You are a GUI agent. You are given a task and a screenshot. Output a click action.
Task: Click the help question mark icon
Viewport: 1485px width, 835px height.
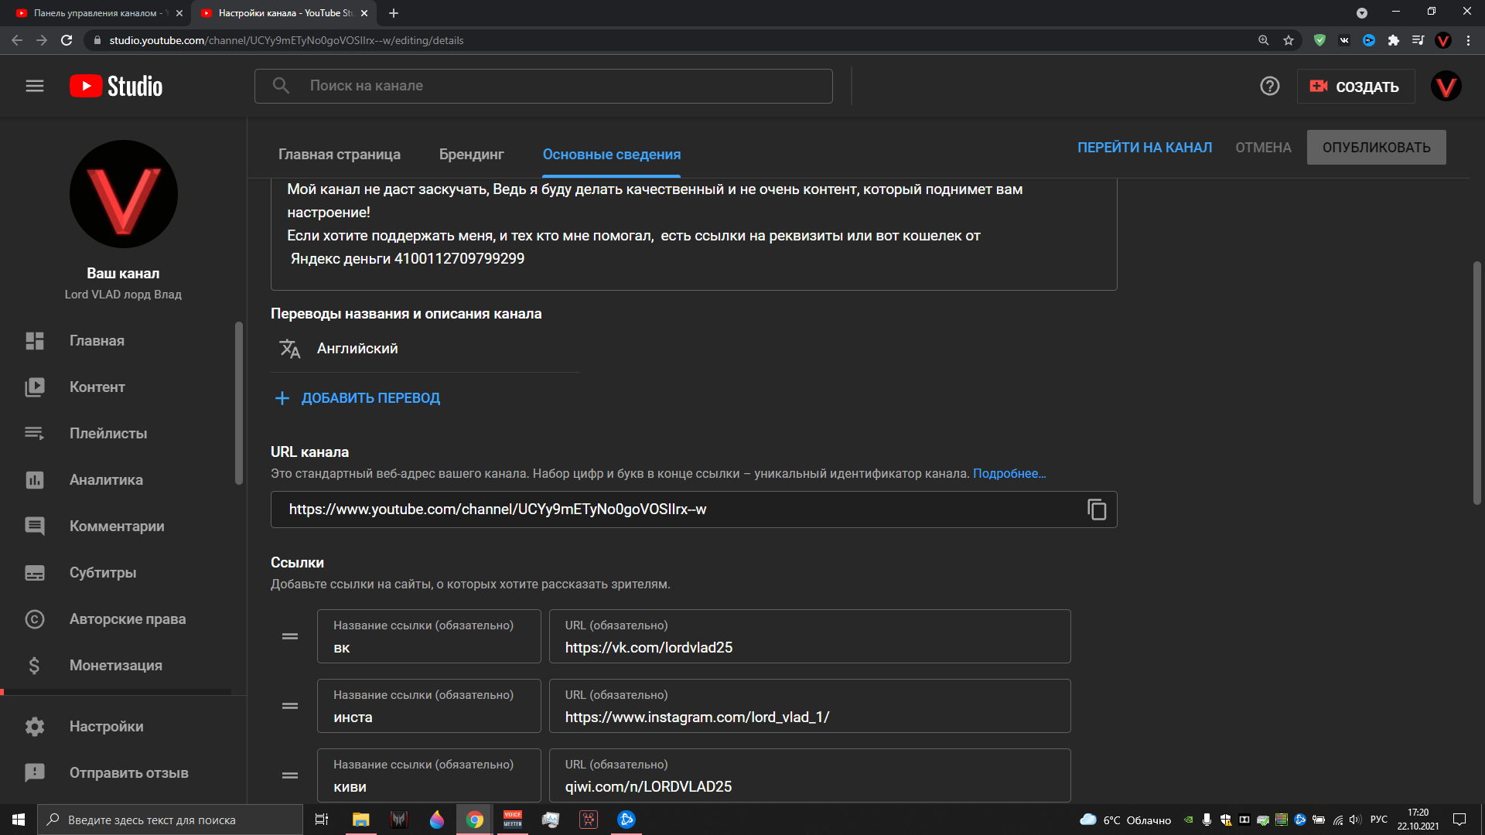click(1269, 86)
